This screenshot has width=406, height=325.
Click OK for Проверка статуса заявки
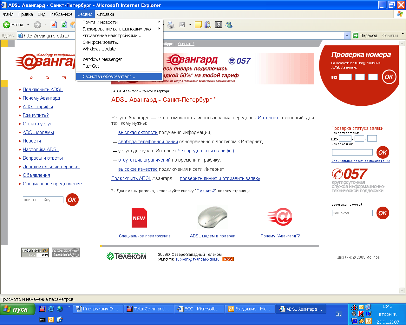pos(383,152)
